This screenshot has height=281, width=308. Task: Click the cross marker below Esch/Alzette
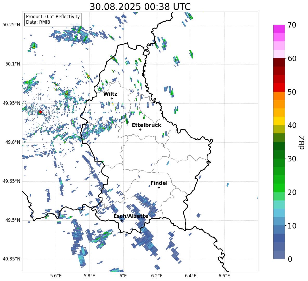point(121,220)
